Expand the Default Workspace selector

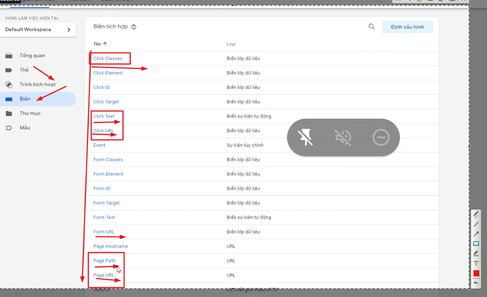coord(38,29)
